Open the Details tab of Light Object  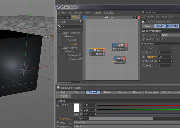[x=107, y=92]
